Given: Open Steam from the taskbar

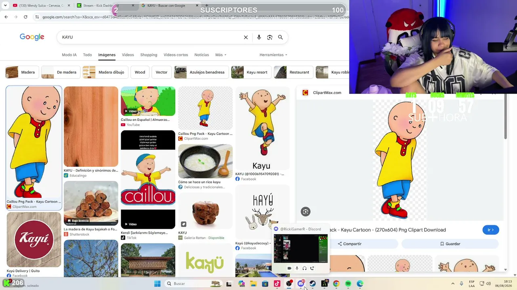Looking at the screenshot, I should (x=313, y=284).
